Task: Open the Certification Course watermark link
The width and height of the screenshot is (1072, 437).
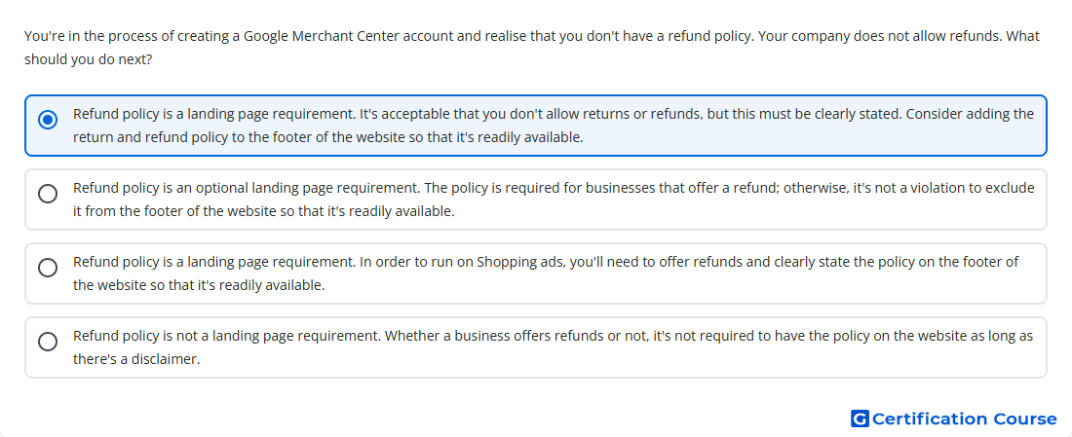Action: pyautogui.click(x=954, y=419)
